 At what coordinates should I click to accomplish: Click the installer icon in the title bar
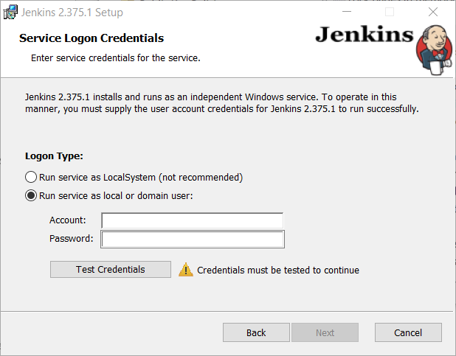10,13
